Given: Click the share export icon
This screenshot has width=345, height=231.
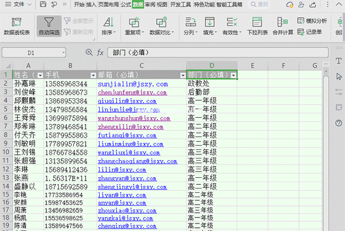Looking at the screenshot, I should pyautogui.click(x=313, y=4).
